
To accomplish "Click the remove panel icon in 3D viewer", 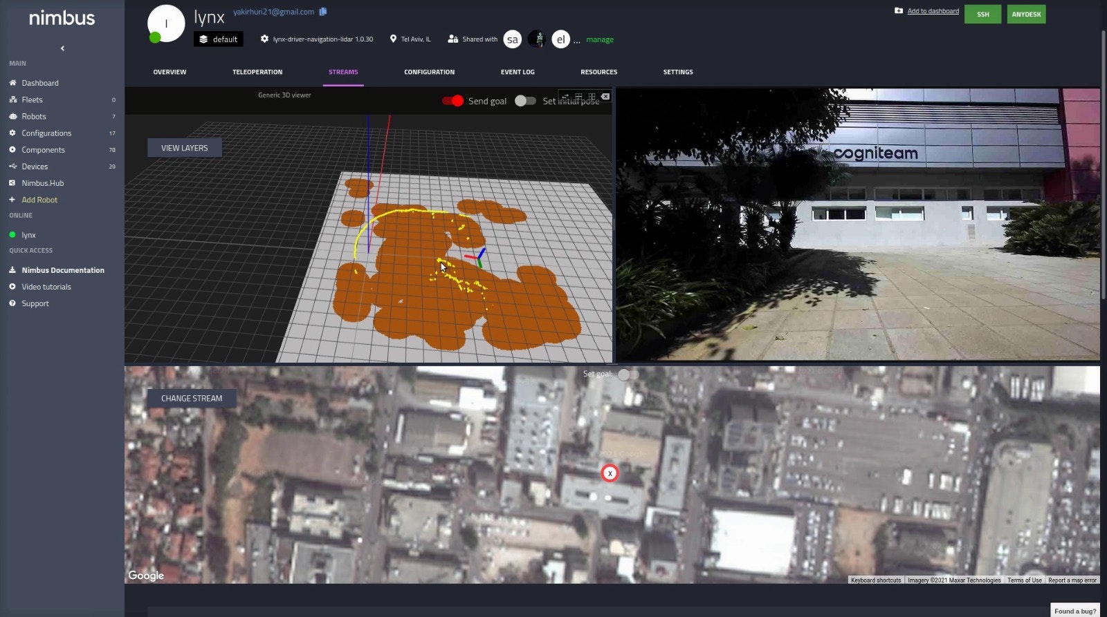I will (x=605, y=96).
